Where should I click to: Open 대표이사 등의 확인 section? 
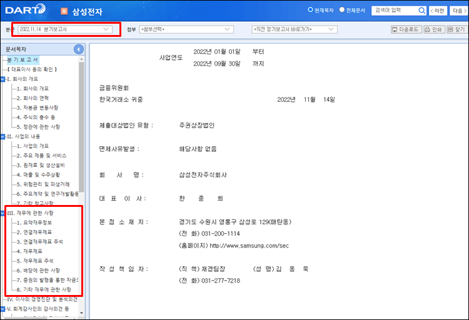coord(32,69)
